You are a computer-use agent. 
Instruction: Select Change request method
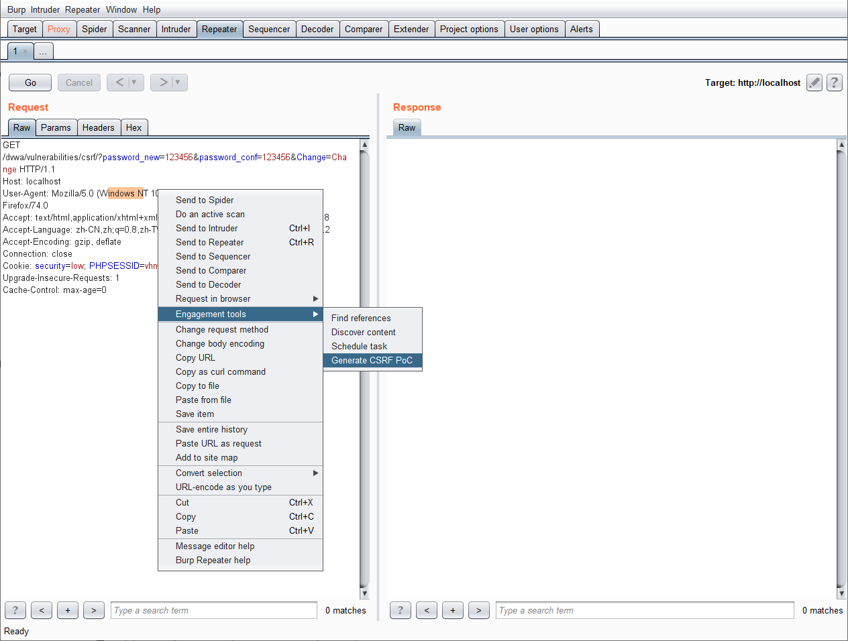tap(240, 330)
